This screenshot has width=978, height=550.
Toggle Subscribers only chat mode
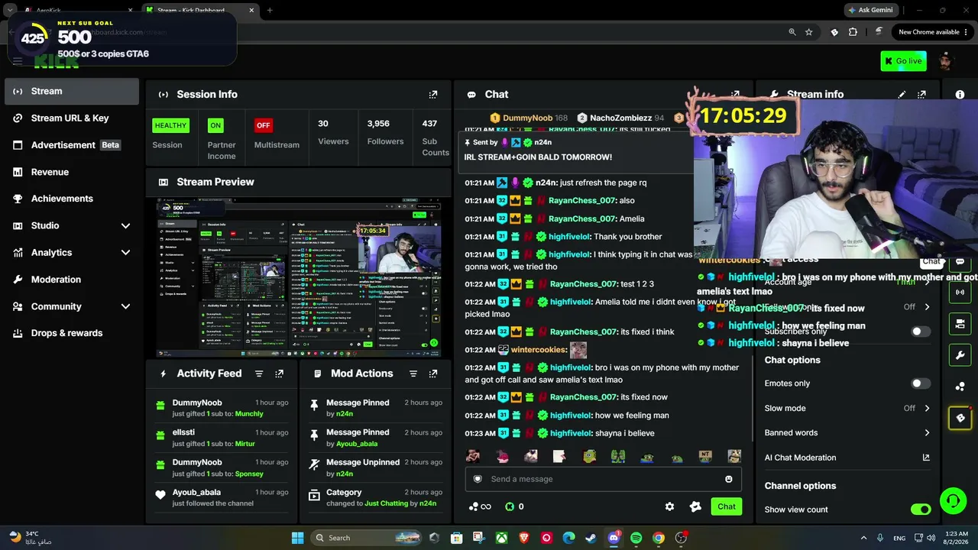[921, 332]
